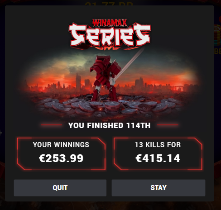
Task: Click chip stack icon at right edge
Action: click(217, 35)
